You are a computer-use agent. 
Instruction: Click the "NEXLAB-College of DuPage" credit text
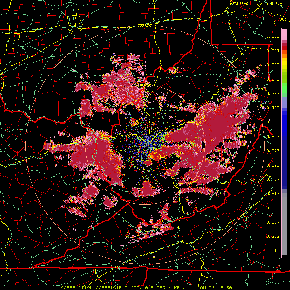(x=258, y=4)
